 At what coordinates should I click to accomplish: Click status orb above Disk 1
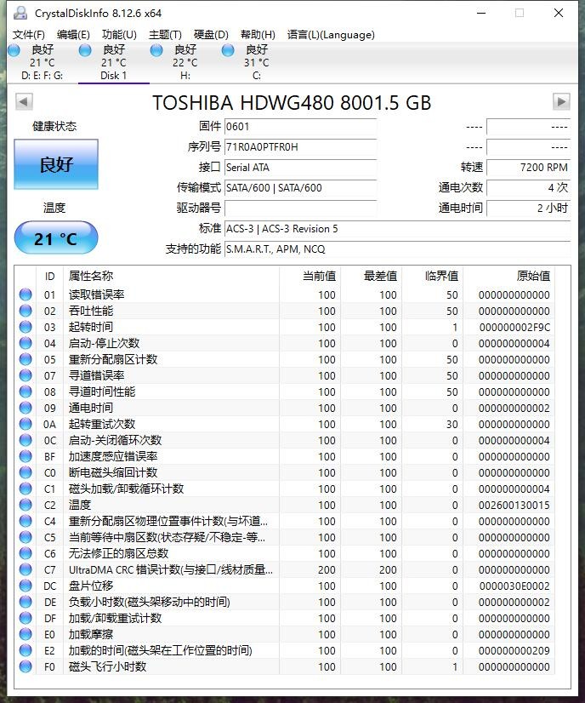pos(85,50)
